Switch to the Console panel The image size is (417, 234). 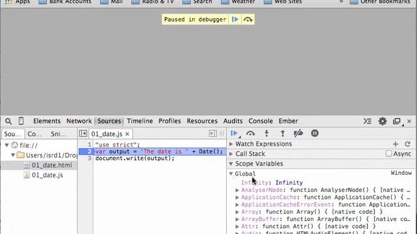[261, 121]
